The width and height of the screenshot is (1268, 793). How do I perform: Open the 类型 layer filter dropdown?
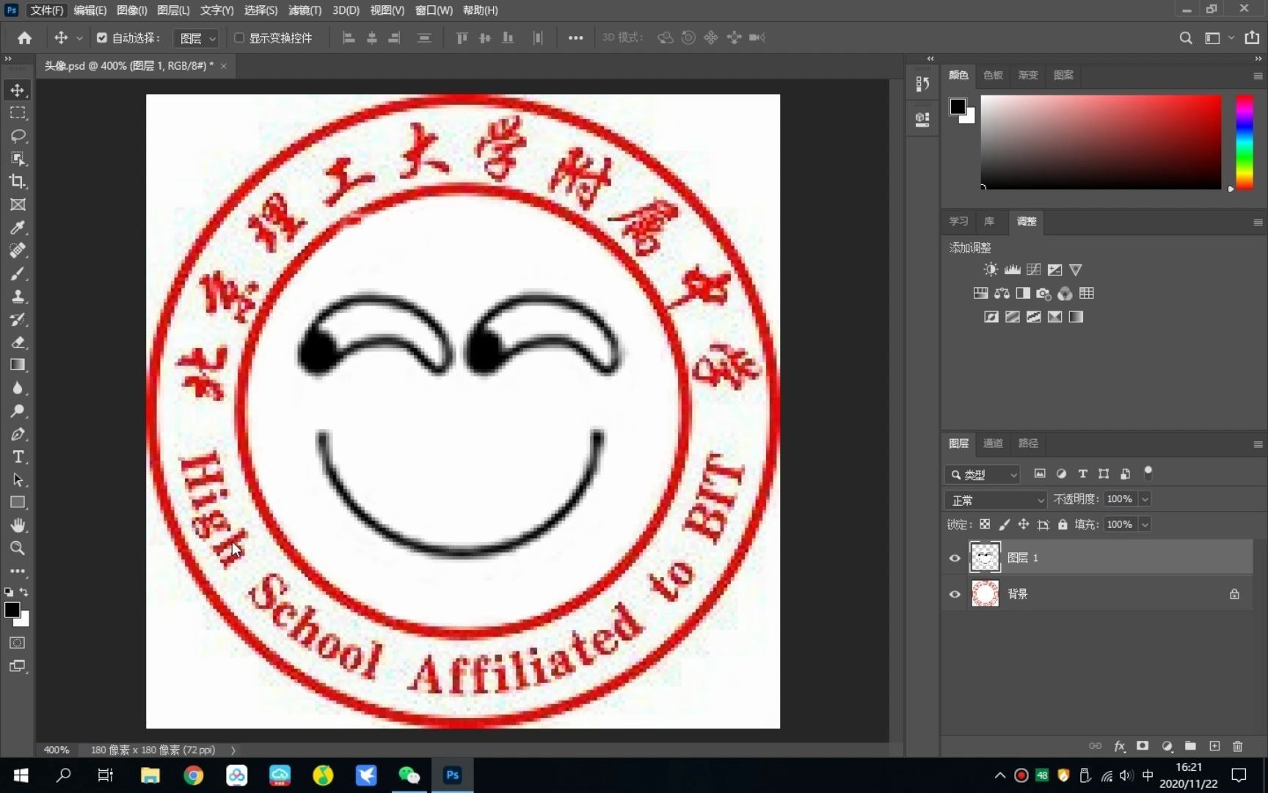tap(983, 474)
